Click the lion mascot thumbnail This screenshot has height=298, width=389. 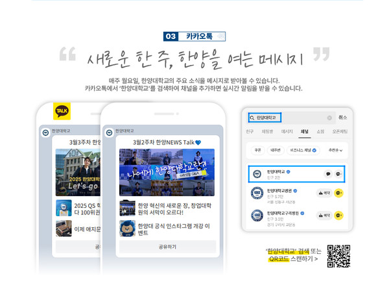[x=127, y=229]
